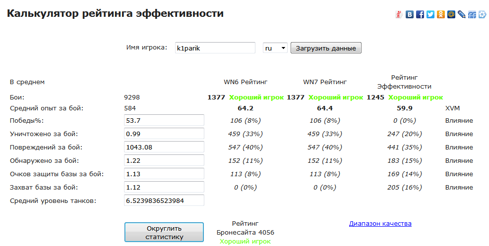The height and width of the screenshot is (246, 489).
Task: Click battles count 9298
Action: [x=132, y=97]
